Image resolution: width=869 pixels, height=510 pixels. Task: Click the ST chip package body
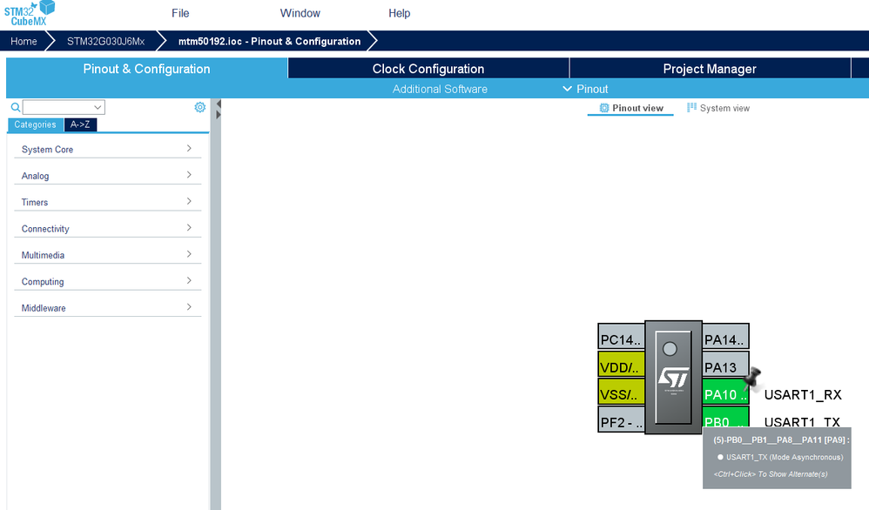pyautogui.click(x=673, y=377)
